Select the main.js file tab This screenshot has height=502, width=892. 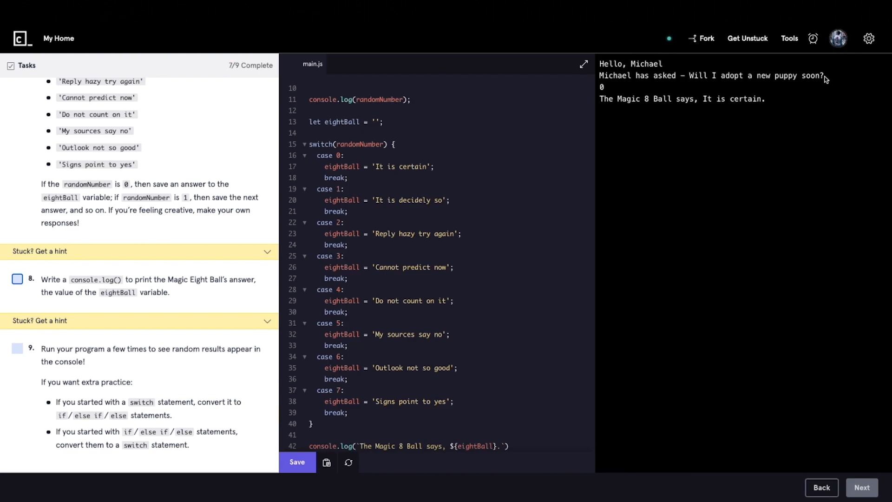(312, 64)
